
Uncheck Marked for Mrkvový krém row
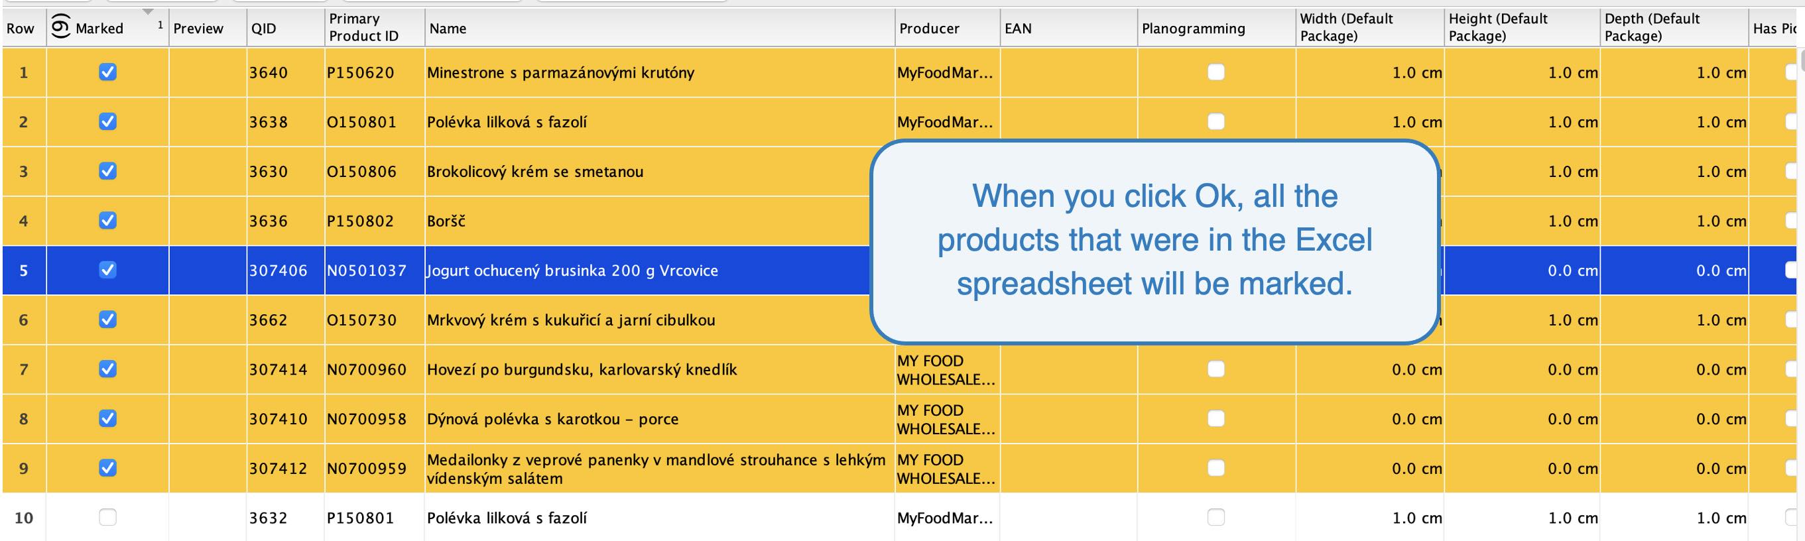coord(107,320)
